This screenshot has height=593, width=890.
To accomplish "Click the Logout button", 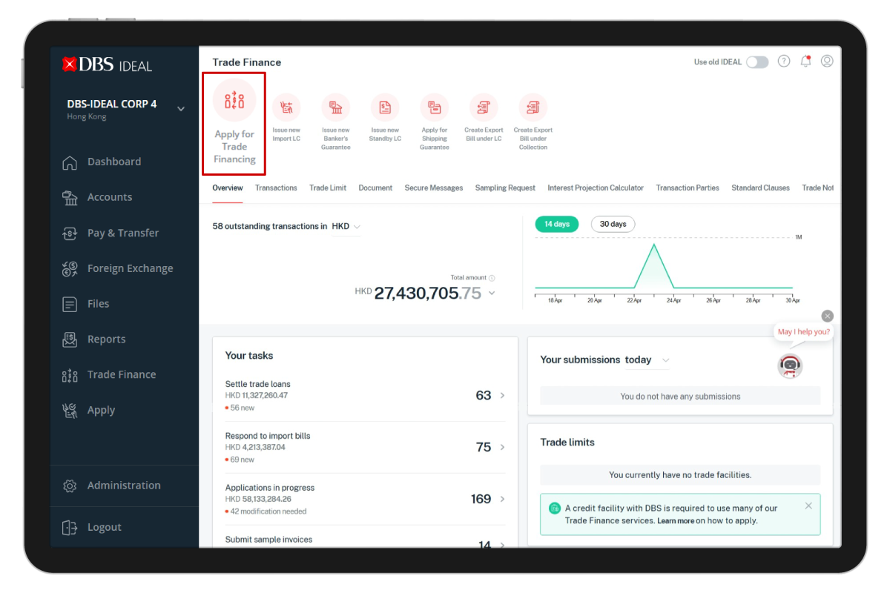I will [104, 527].
